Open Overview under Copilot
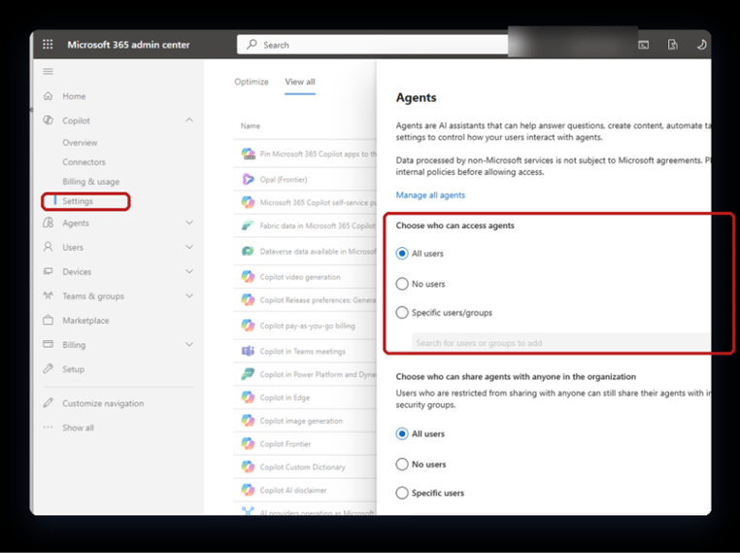Image resolution: width=740 pixels, height=553 pixels. 80,143
